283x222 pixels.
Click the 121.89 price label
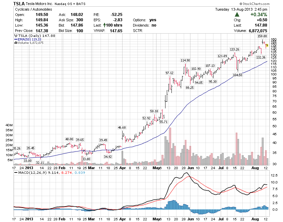coord(222,56)
